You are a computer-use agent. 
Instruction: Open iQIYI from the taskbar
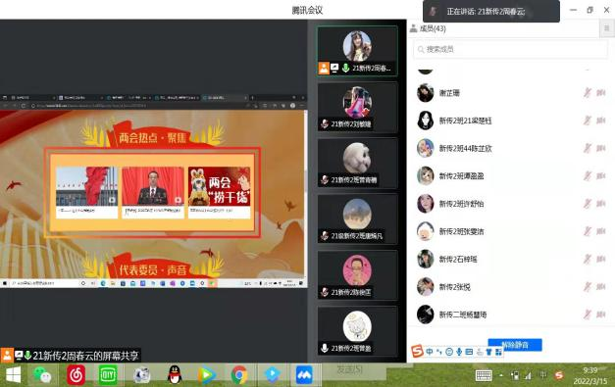click(x=108, y=375)
